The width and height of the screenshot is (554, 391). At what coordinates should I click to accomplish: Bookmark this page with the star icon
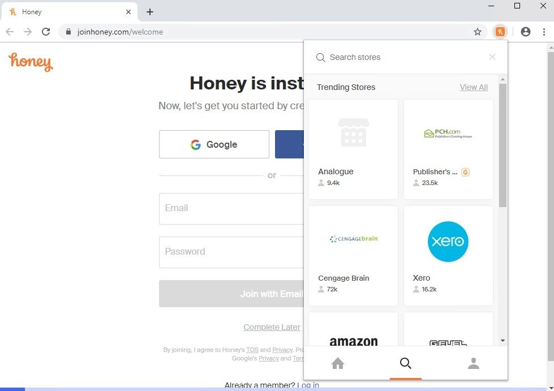click(478, 32)
